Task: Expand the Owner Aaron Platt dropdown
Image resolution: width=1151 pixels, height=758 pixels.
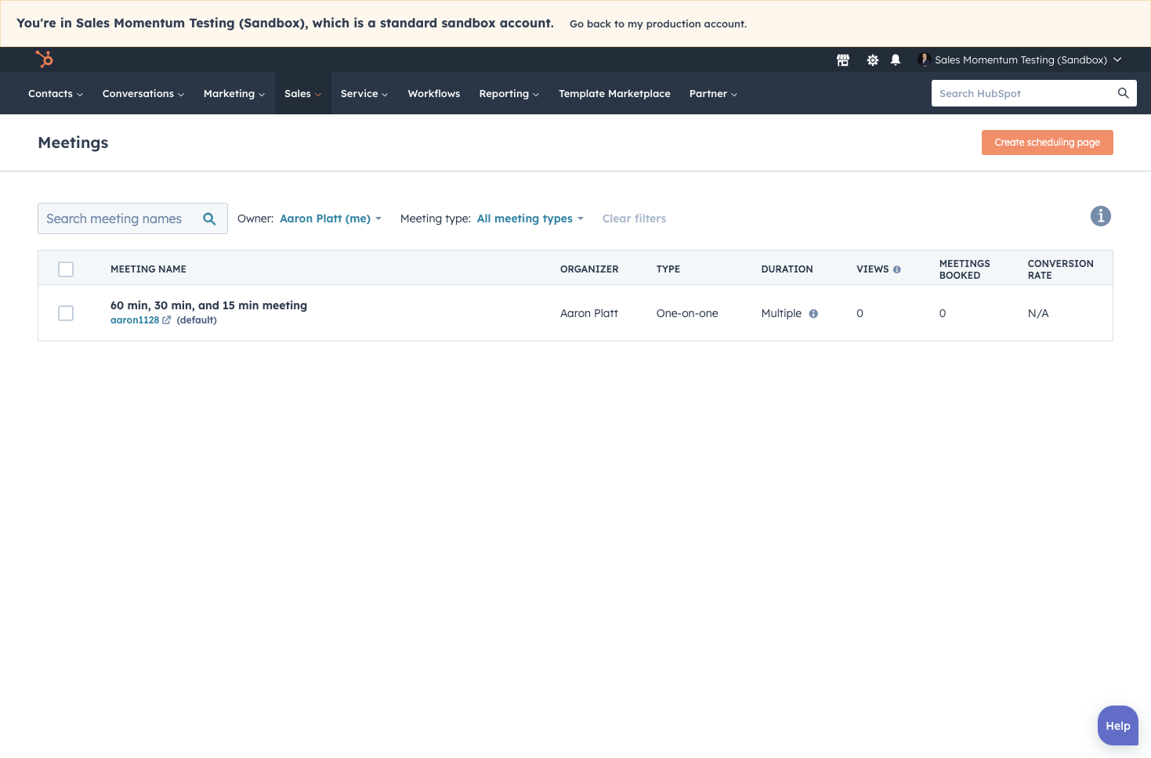Action: click(331, 218)
